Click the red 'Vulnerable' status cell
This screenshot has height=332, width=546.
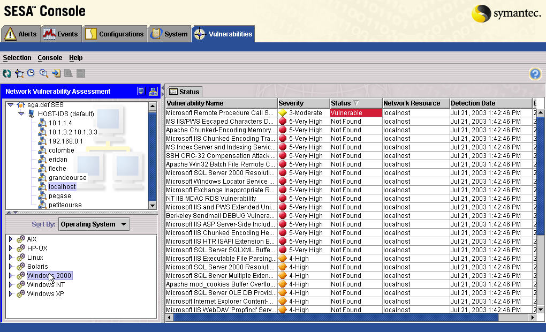(356, 113)
